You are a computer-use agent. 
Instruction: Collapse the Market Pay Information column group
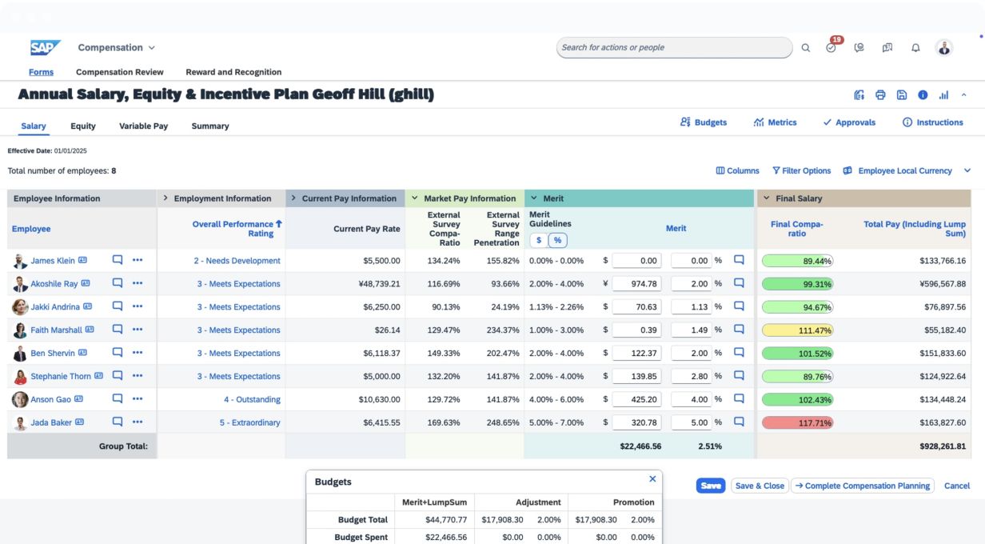pos(415,198)
